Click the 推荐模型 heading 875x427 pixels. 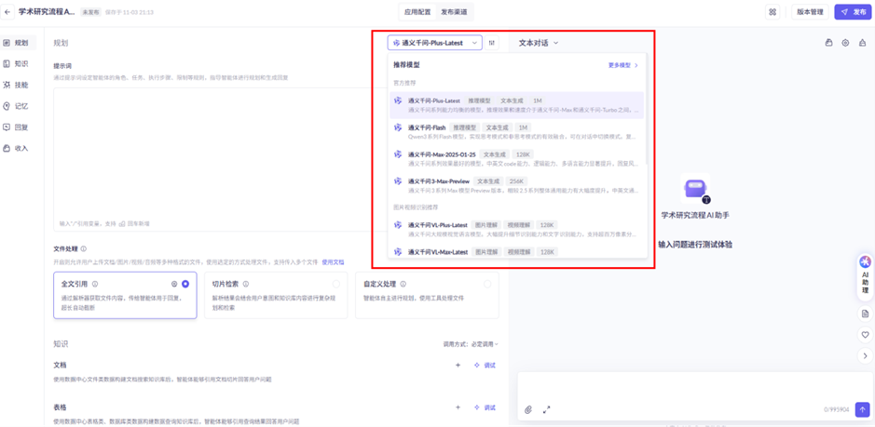click(x=406, y=65)
